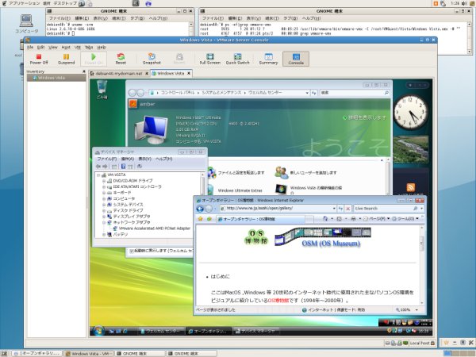Image resolution: width=476 pixels, height=357 pixels.
Task: Click the Windows Vista button in the GNOME bottom panel
Action: [x=88, y=353]
